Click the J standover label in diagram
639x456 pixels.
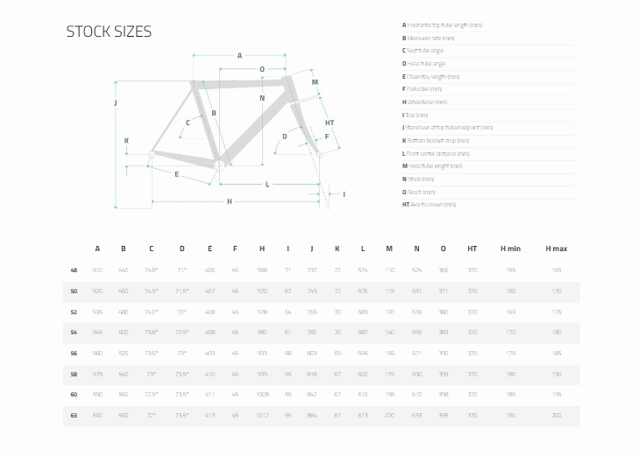point(116,103)
